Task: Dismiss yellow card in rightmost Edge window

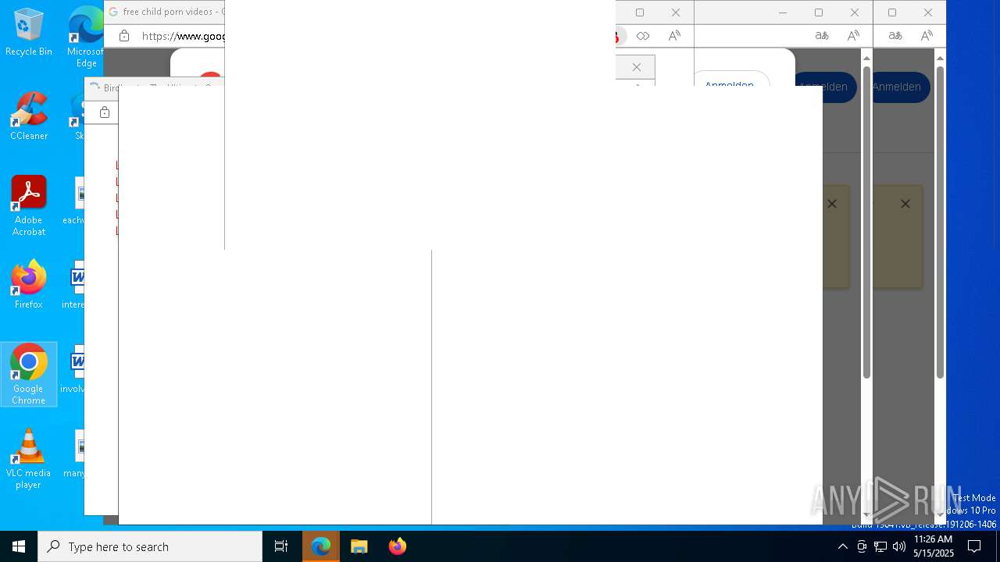Action: (x=905, y=204)
